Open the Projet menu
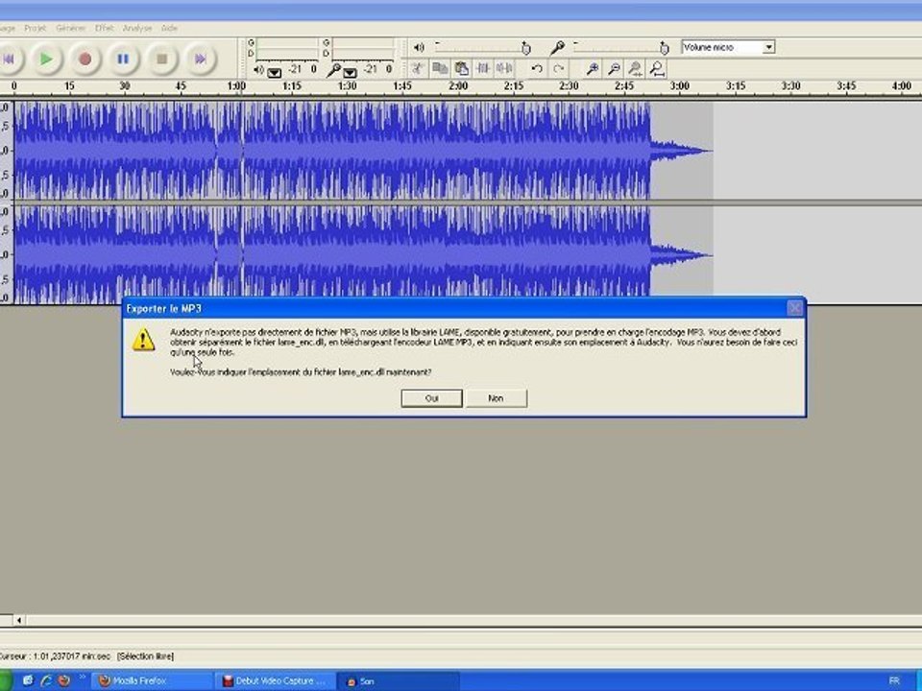This screenshot has height=691, width=922. pos(35,28)
